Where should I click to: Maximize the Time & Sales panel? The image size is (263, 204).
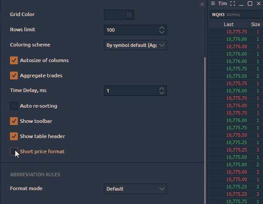250,3
